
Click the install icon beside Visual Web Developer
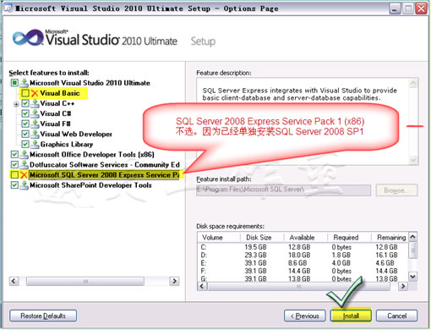35,134
